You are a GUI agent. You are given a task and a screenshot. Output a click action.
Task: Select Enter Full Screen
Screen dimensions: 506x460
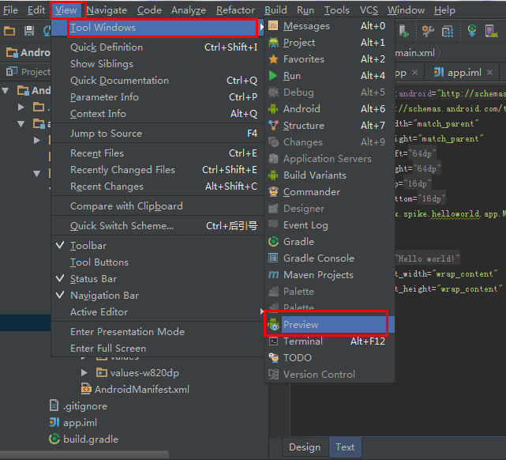point(157,349)
